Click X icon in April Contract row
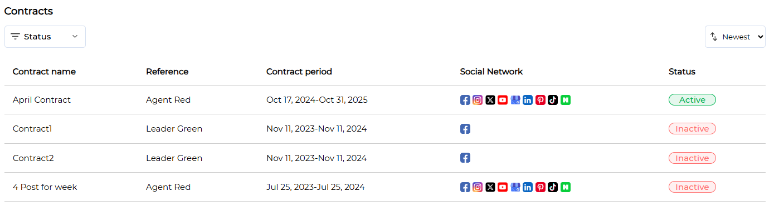This screenshot has height=211, width=779. [490, 100]
